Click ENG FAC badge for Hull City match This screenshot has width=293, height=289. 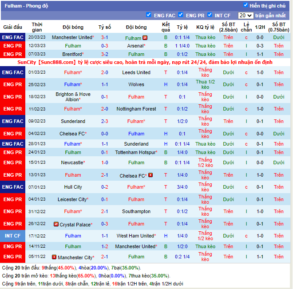click(12, 187)
